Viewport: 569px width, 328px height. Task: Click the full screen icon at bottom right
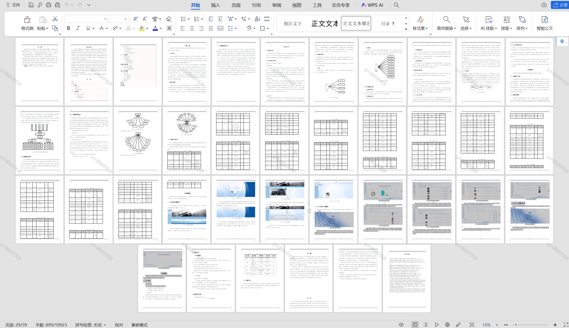coord(566,325)
